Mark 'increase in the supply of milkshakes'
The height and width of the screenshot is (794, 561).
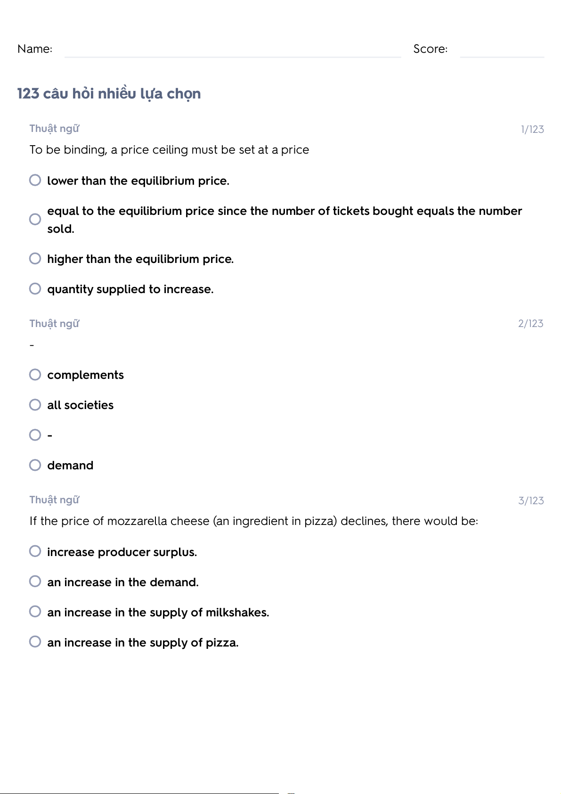tap(35, 612)
